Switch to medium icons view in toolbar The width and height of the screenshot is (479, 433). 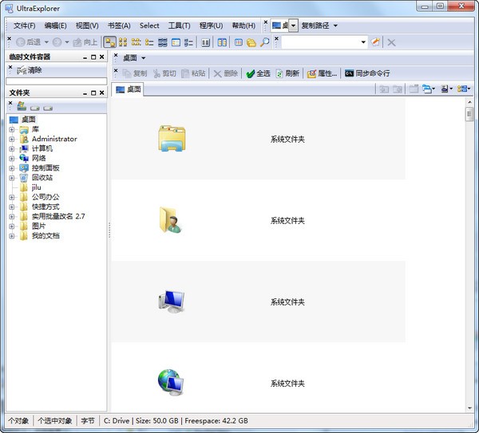tap(123, 42)
